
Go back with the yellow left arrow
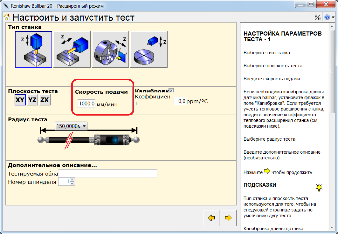click(211, 218)
